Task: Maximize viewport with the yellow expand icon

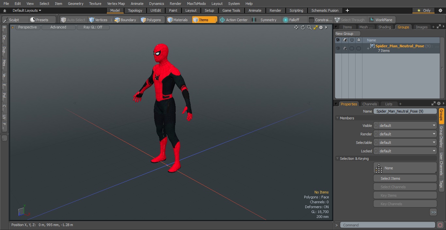Action: pos(315,27)
